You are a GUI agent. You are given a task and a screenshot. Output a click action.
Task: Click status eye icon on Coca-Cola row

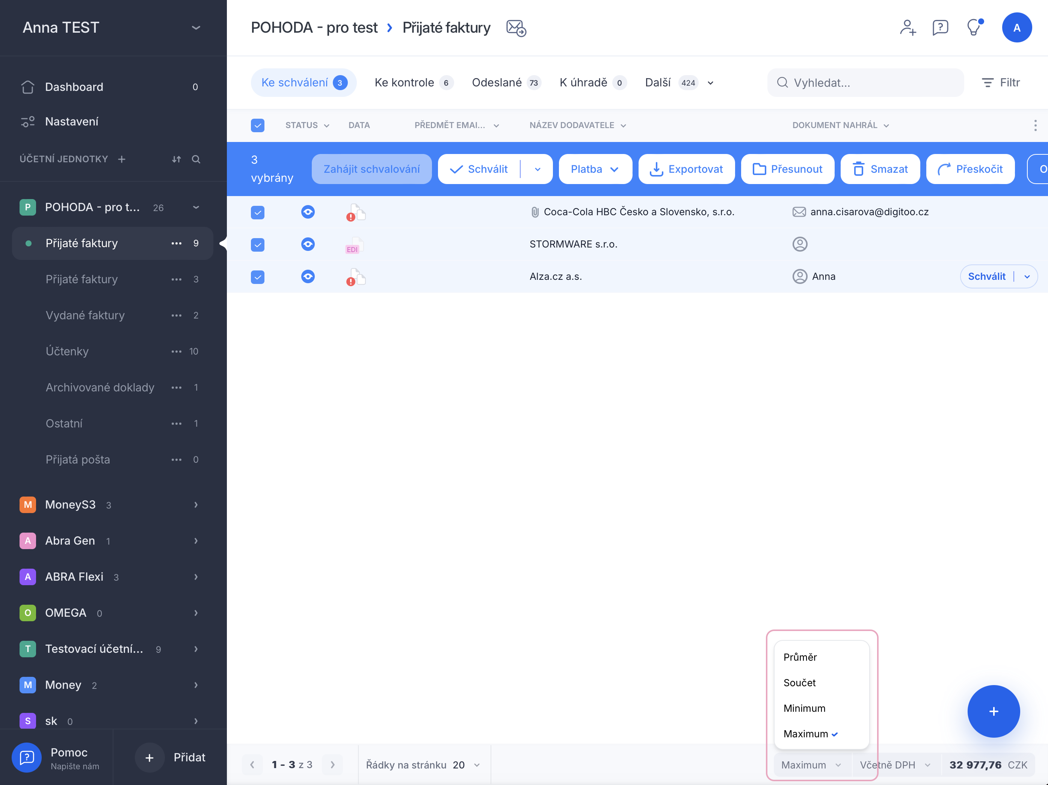[x=308, y=212]
